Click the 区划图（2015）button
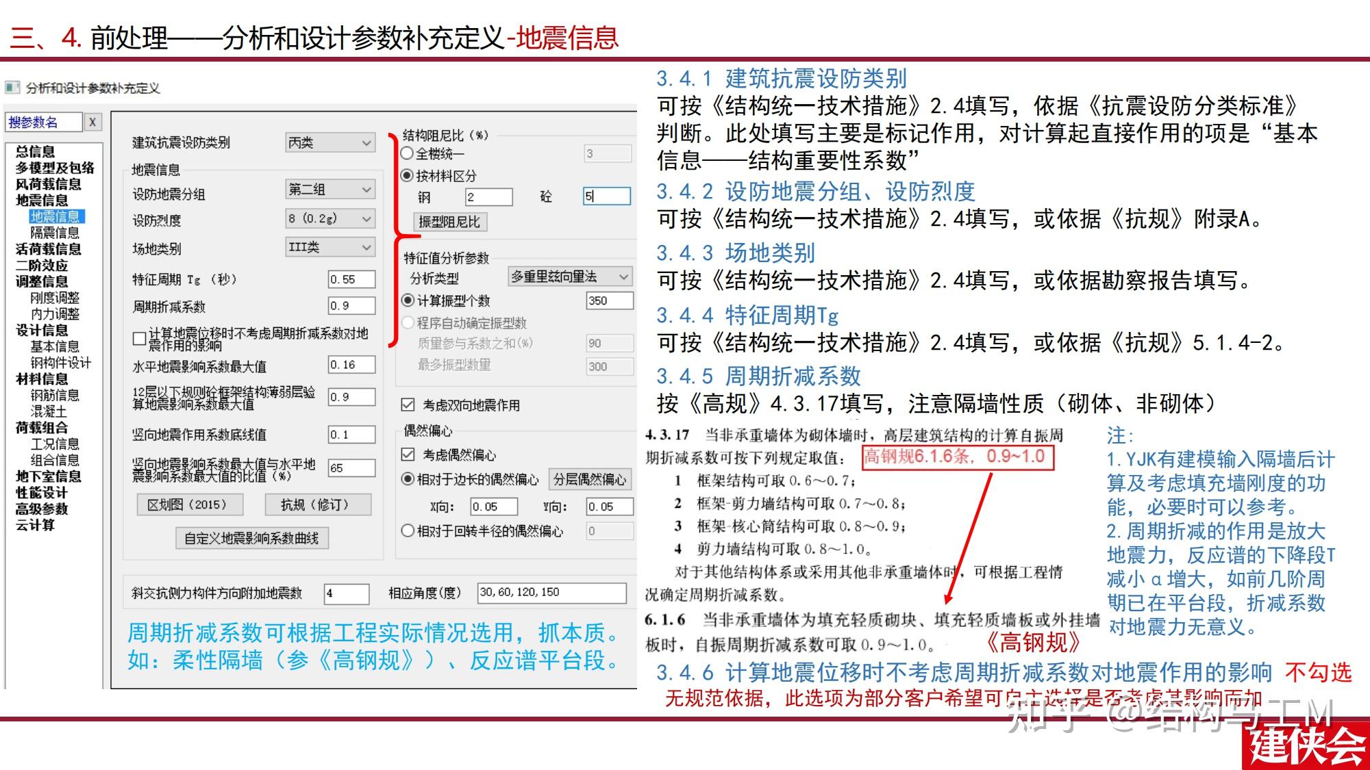The width and height of the screenshot is (1370, 770). pyautogui.click(x=190, y=505)
